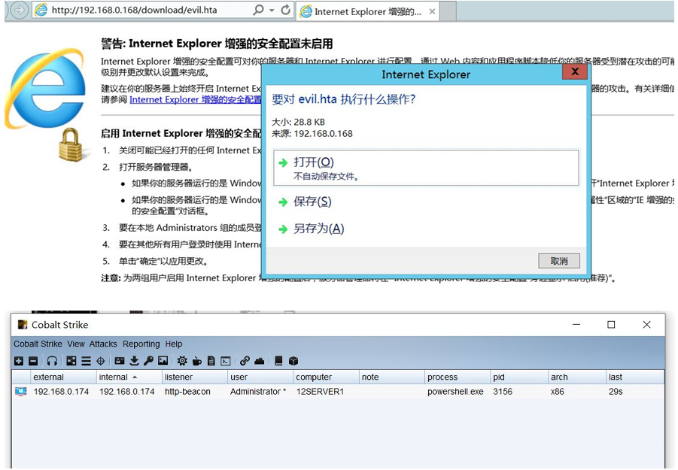678x470 pixels.
Task: Open the Help menu in Cobalt Strike
Action: pyautogui.click(x=173, y=344)
